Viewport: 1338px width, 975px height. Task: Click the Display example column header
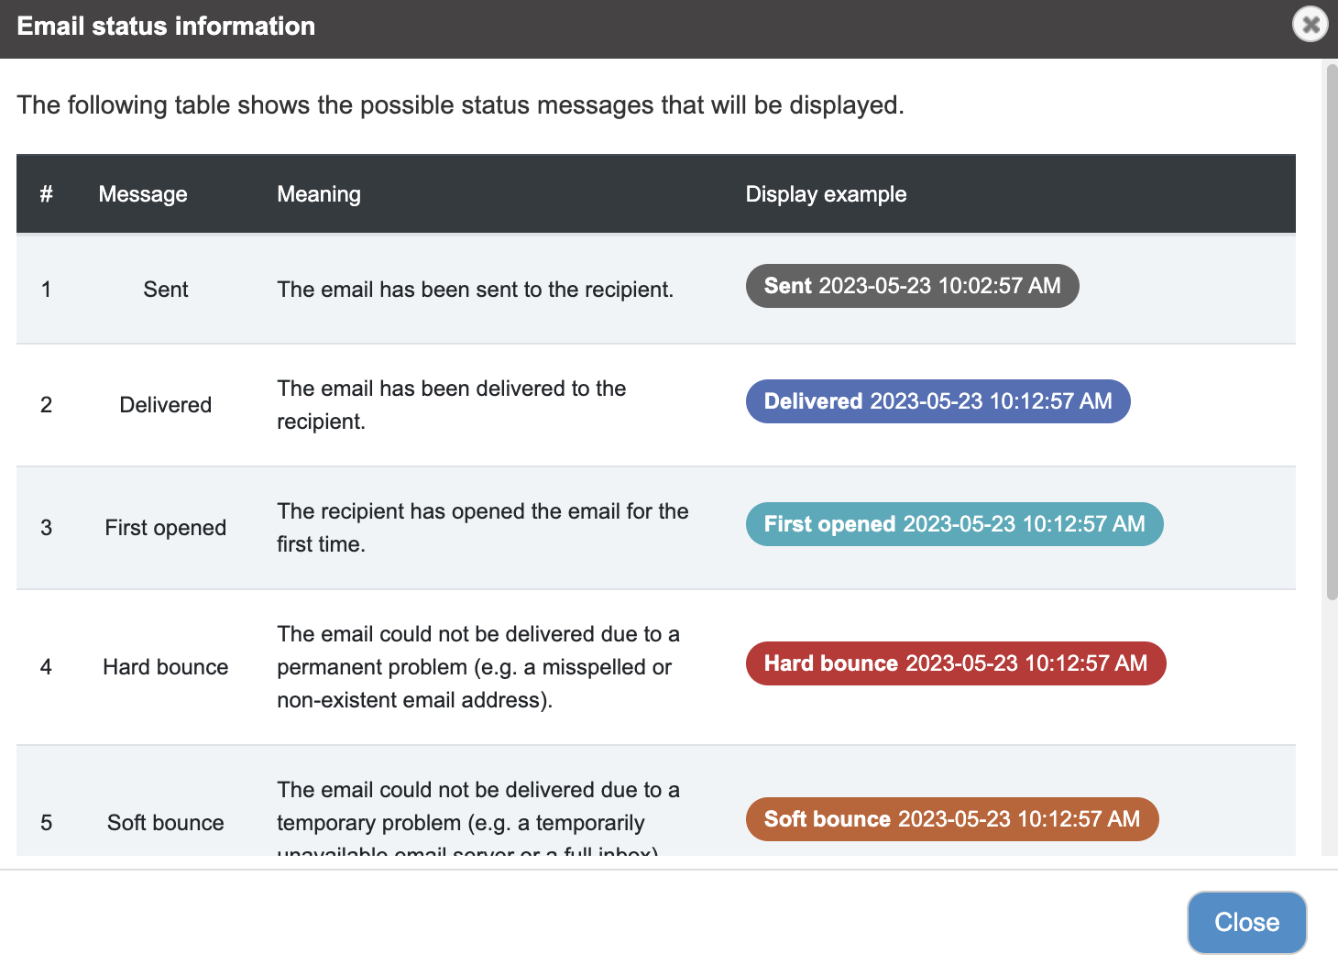[826, 194]
